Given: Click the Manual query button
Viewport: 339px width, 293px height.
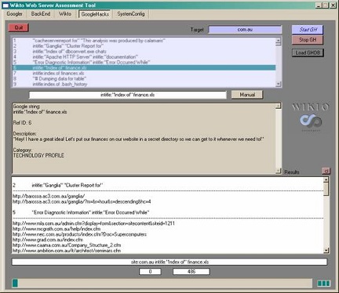Looking at the screenshot, I should [247, 95].
